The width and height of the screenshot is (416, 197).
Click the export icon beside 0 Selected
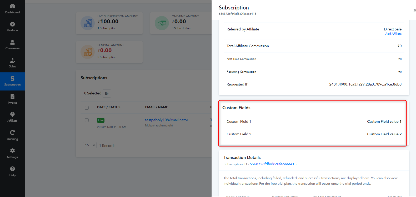point(107,93)
